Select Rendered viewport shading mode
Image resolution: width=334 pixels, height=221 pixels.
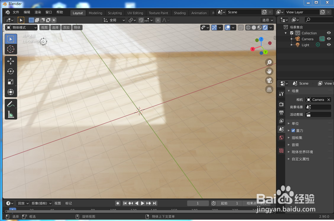265,28
